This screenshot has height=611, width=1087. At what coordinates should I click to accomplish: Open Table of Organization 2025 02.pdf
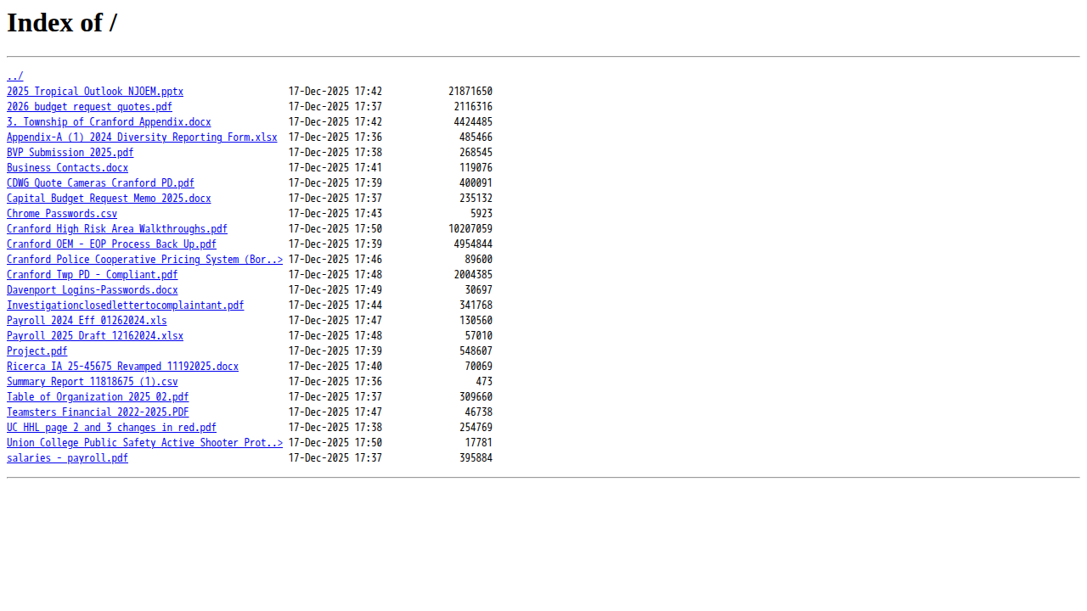(98, 397)
